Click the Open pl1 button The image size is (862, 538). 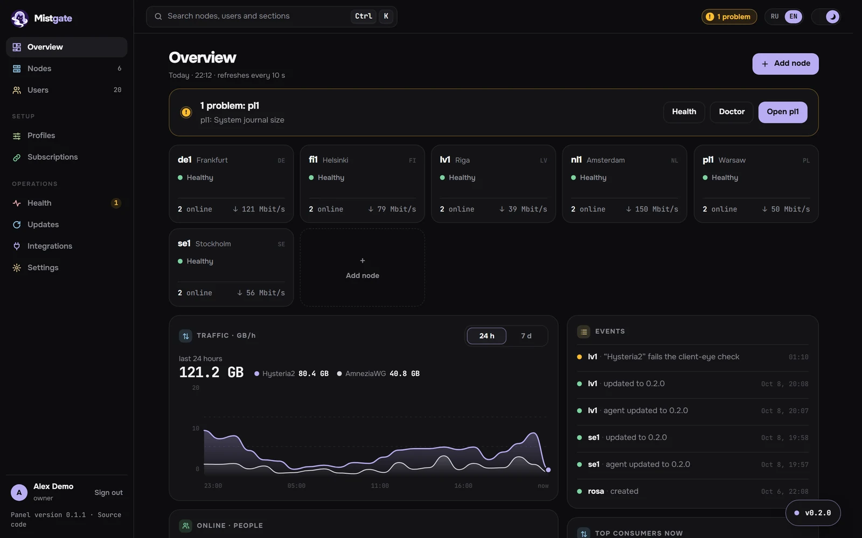[783, 112]
